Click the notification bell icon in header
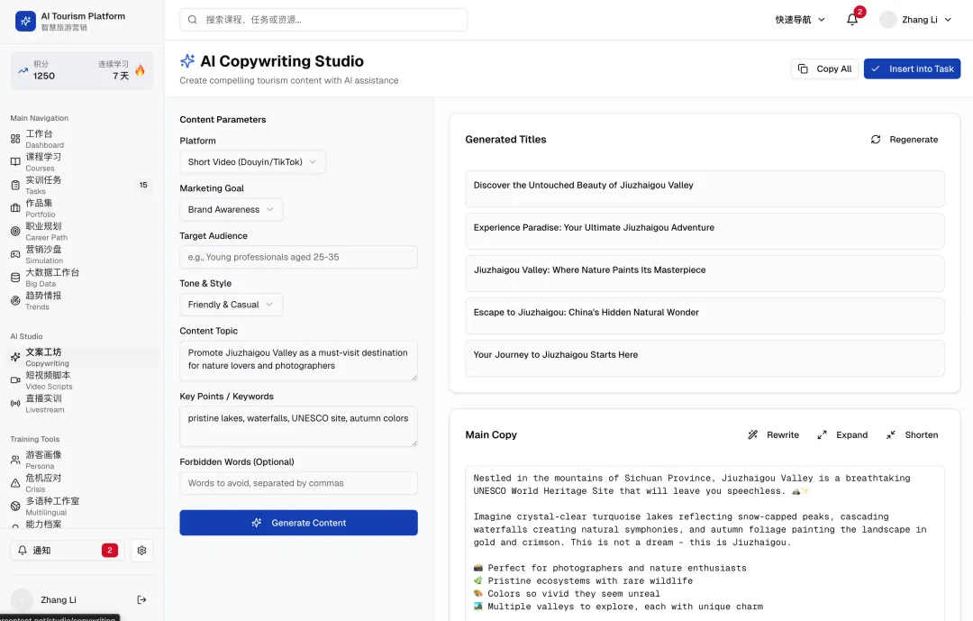The height and width of the screenshot is (621, 973). [x=852, y=19]
